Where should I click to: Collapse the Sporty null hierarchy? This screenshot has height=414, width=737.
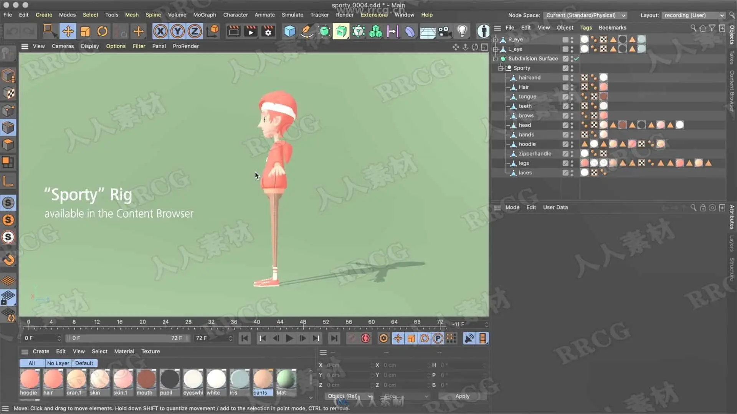(501, 68)
